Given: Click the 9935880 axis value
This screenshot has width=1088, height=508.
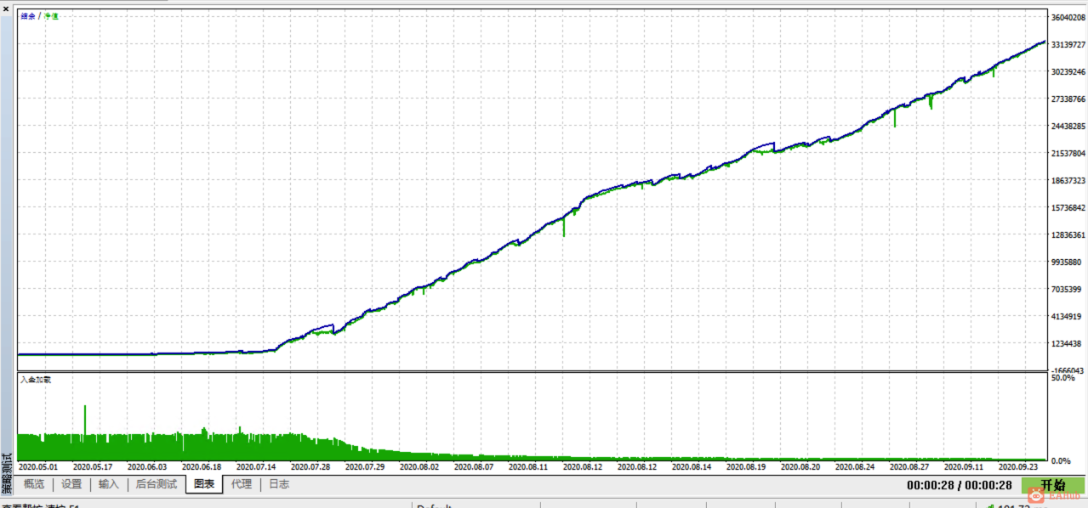Looking at the screenshot, I should pyautogui.click(x=1068, y=262).
